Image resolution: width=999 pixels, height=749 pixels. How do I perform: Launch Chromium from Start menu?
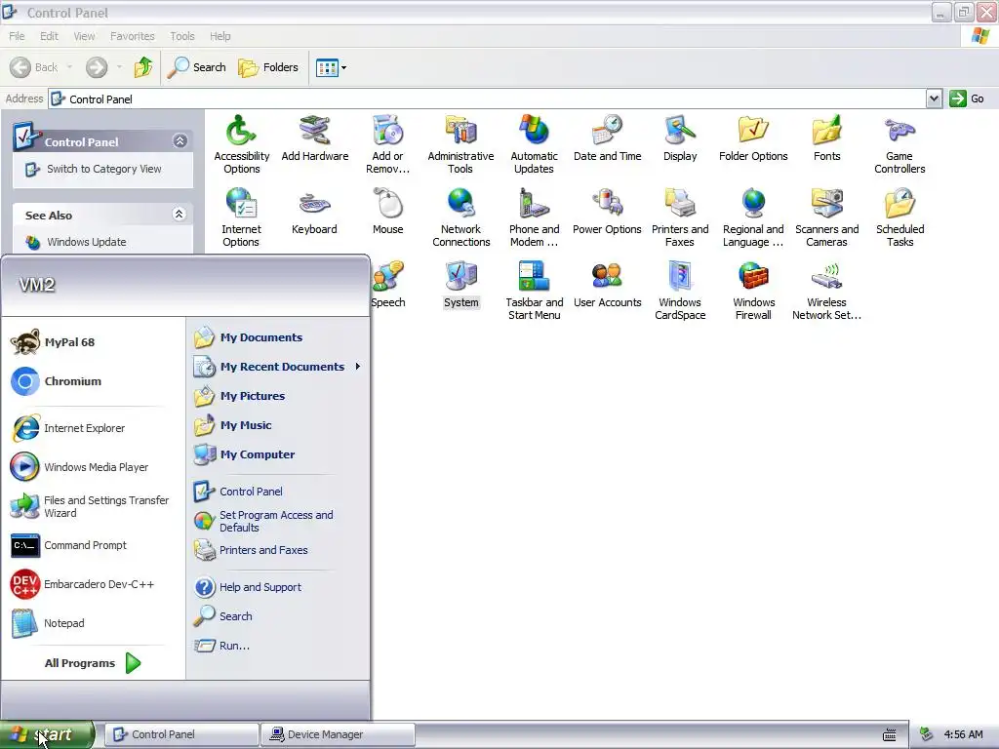coord(93,381)
